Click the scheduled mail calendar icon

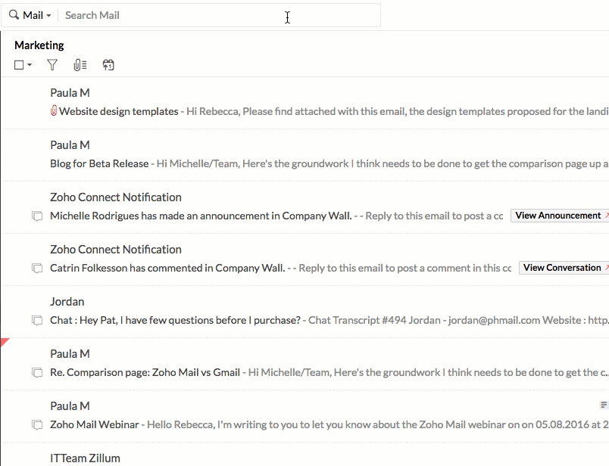(108, 65)
